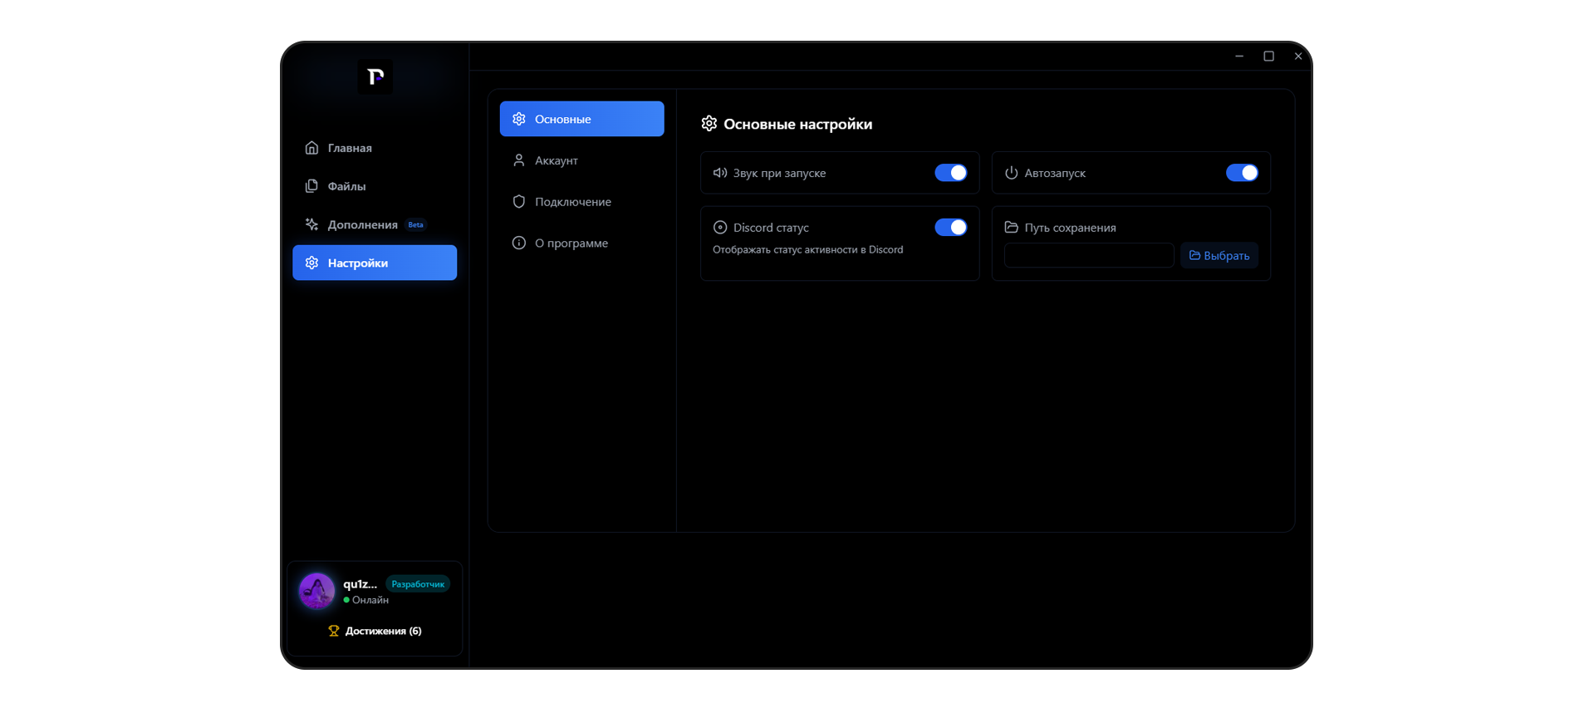Click the Discord статус icon
The image size is (1594, 713).
tap(720, 227)
